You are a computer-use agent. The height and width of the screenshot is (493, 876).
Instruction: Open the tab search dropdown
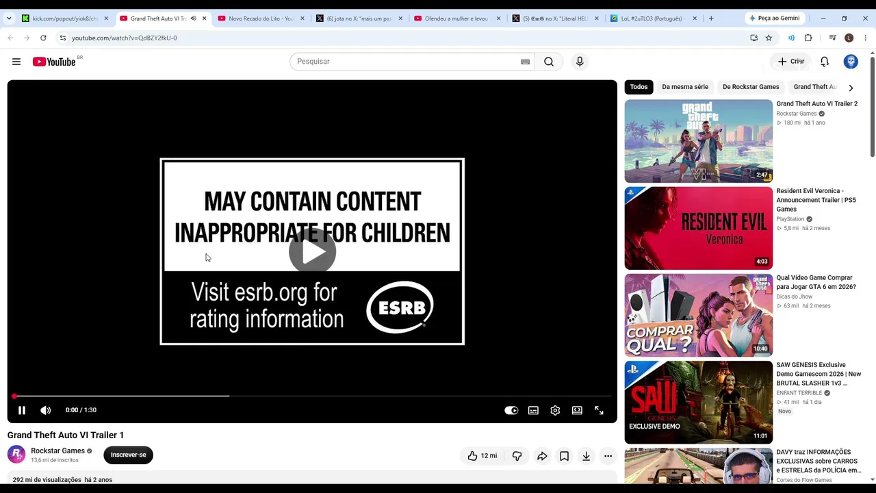tap(9, 18)
